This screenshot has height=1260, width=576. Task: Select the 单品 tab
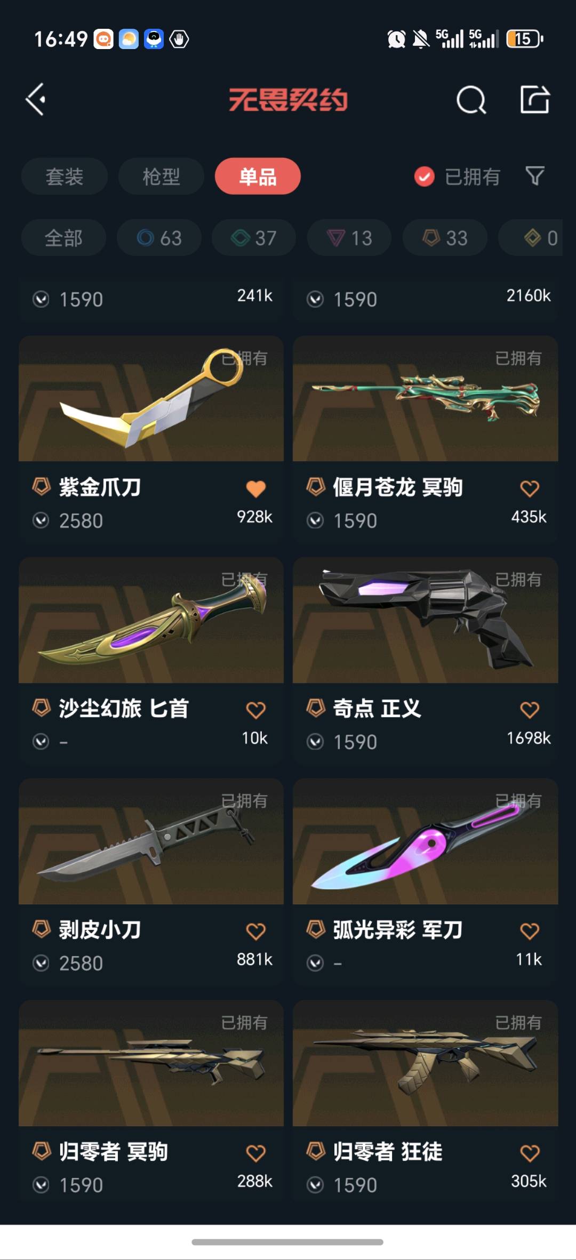(x=258, y=176)
